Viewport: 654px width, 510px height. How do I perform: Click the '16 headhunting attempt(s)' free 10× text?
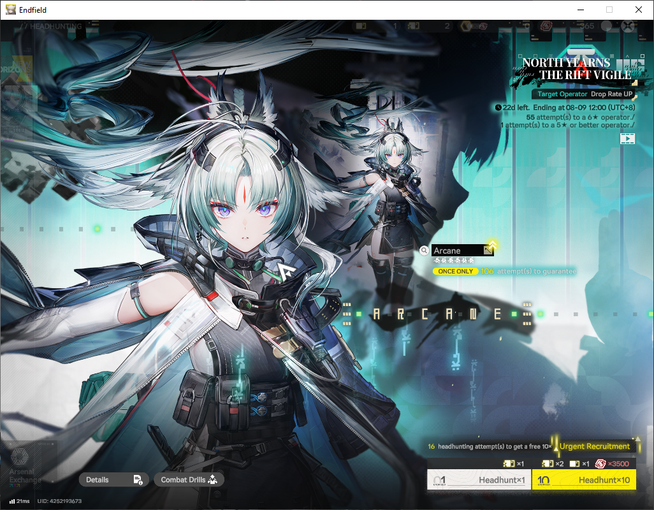(x=490, y=446)
